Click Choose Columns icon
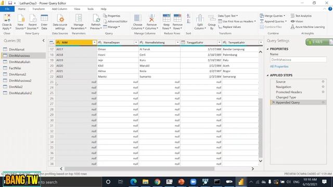Image resolution: width=333 pixels, height=187 pixels. tap(137, 18)
